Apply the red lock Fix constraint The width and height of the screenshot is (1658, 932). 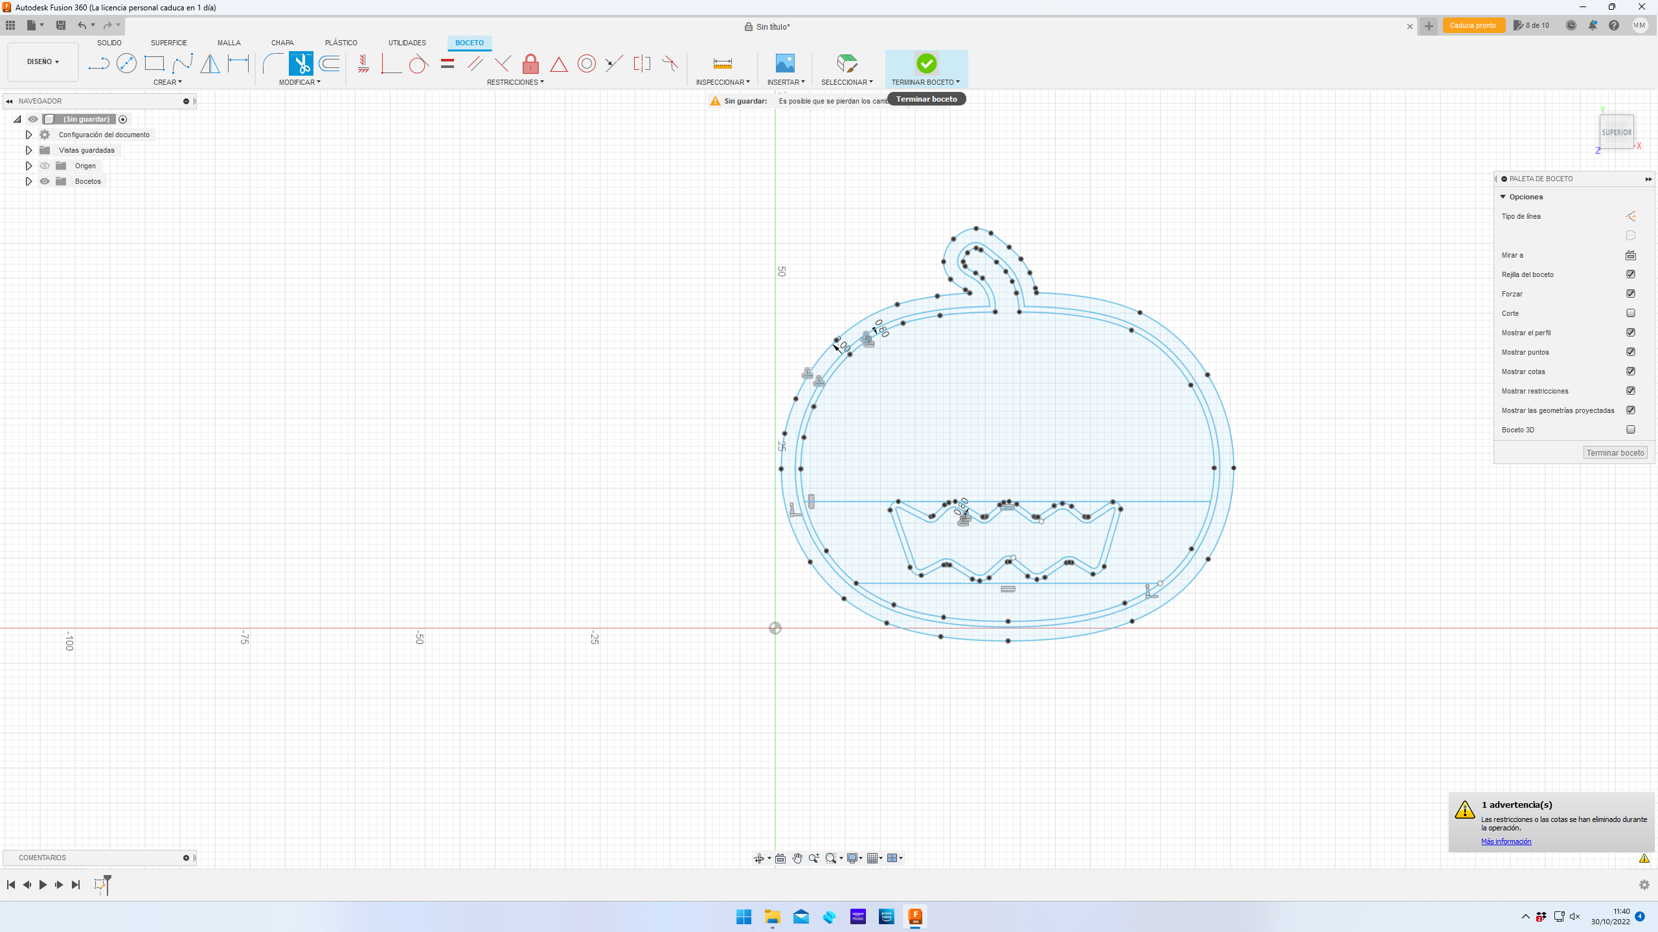pos(530,63)
